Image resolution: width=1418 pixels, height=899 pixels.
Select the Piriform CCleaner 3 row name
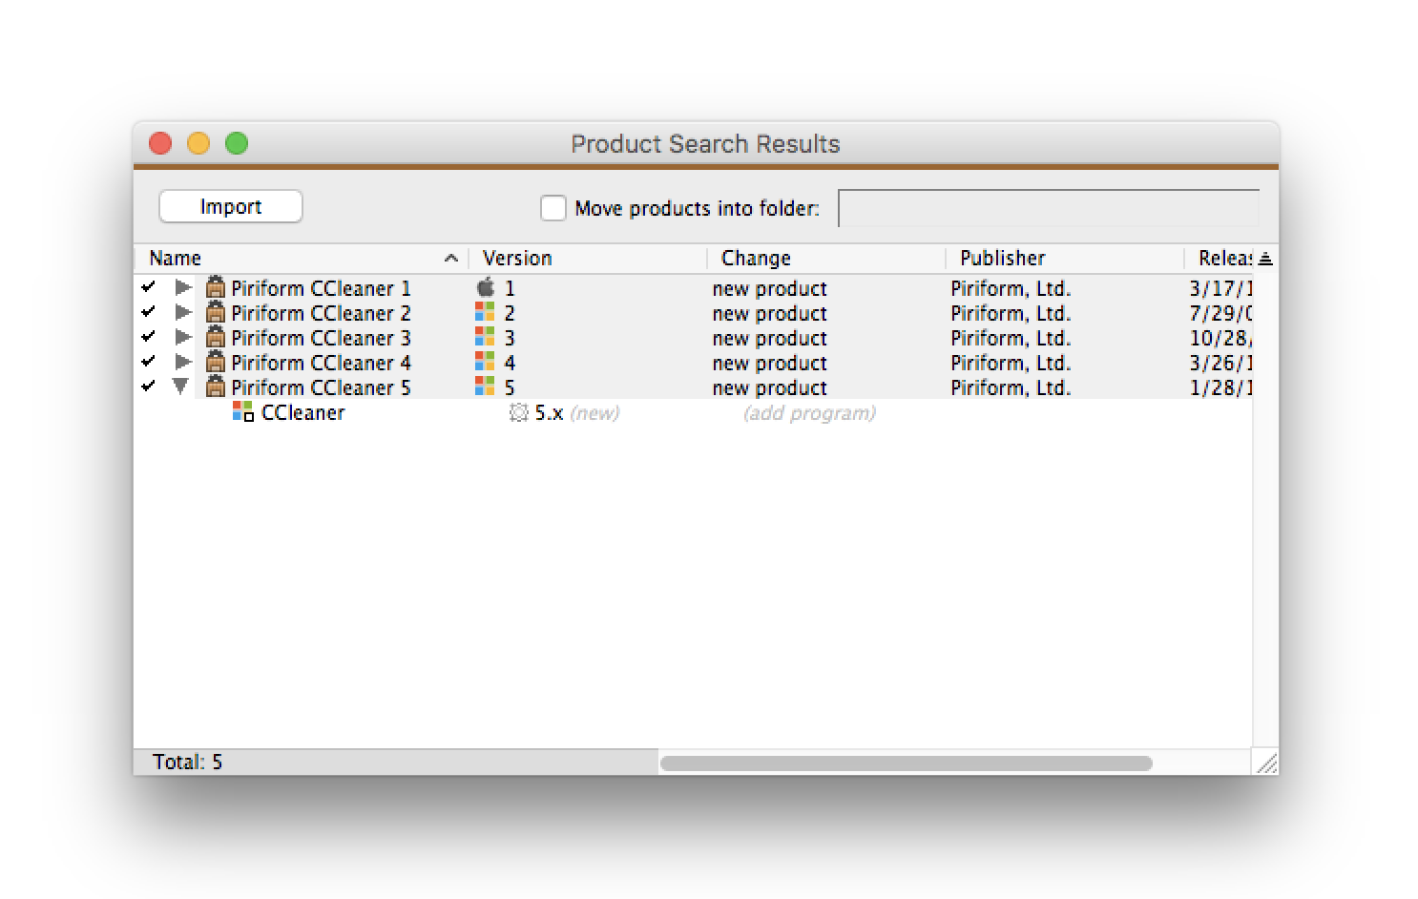pos(321,338)
